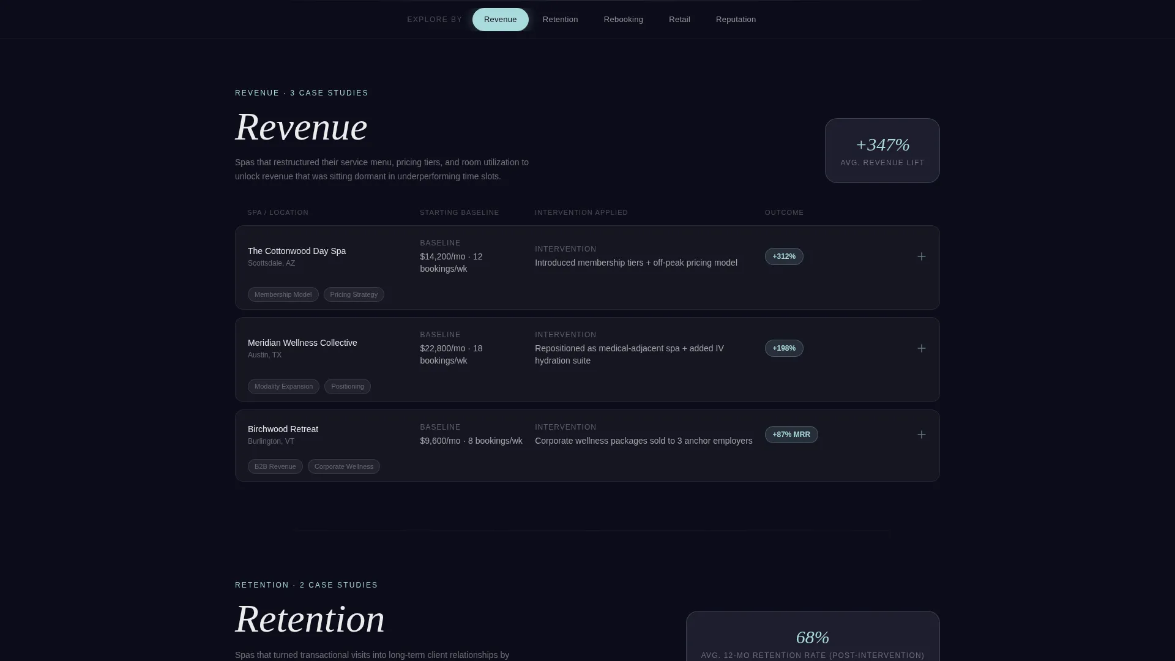Click the +198% outcome badge
This screenshot has width=1175, height=661.
pos(784,348)
